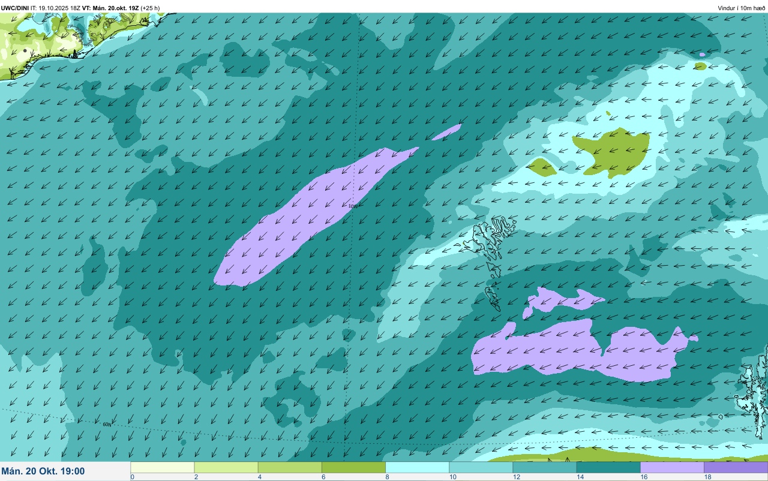Click the legend value '12'
768x481 pixels.
coord(517,477)
